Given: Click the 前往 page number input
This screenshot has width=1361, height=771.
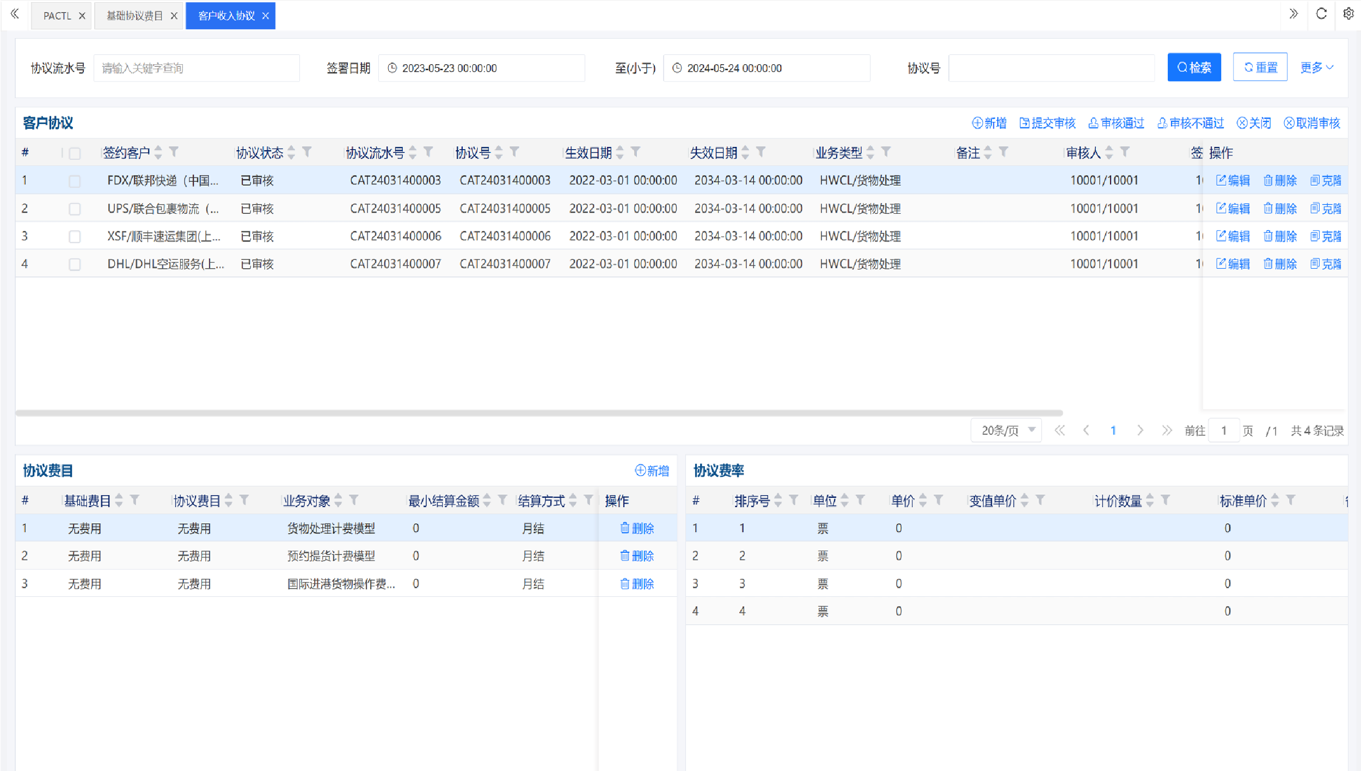Looking at the screenshot, I should click(1224, 431).
